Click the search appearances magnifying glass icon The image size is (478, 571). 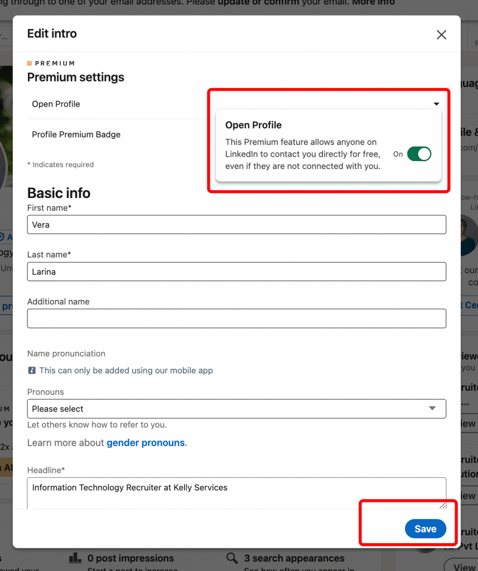231,558
